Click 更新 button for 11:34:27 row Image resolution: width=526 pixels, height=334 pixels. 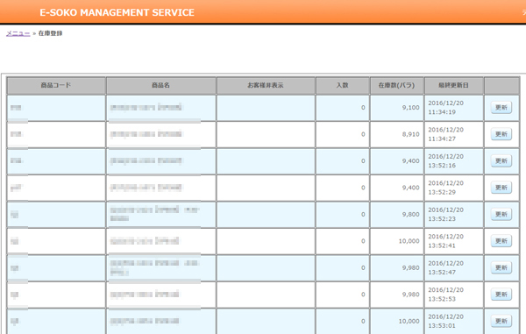501,134
